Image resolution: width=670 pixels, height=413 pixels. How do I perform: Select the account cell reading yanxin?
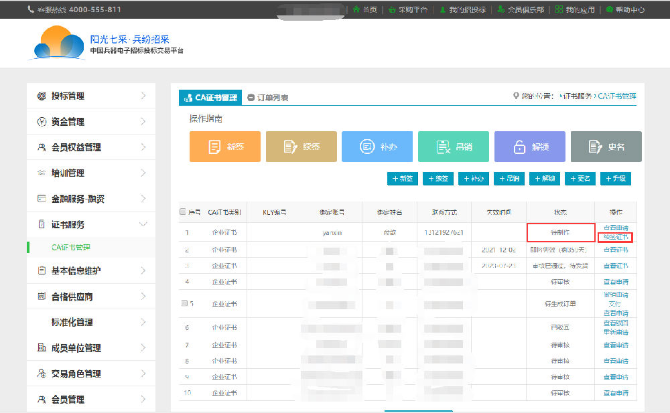(x=332, y=232)
